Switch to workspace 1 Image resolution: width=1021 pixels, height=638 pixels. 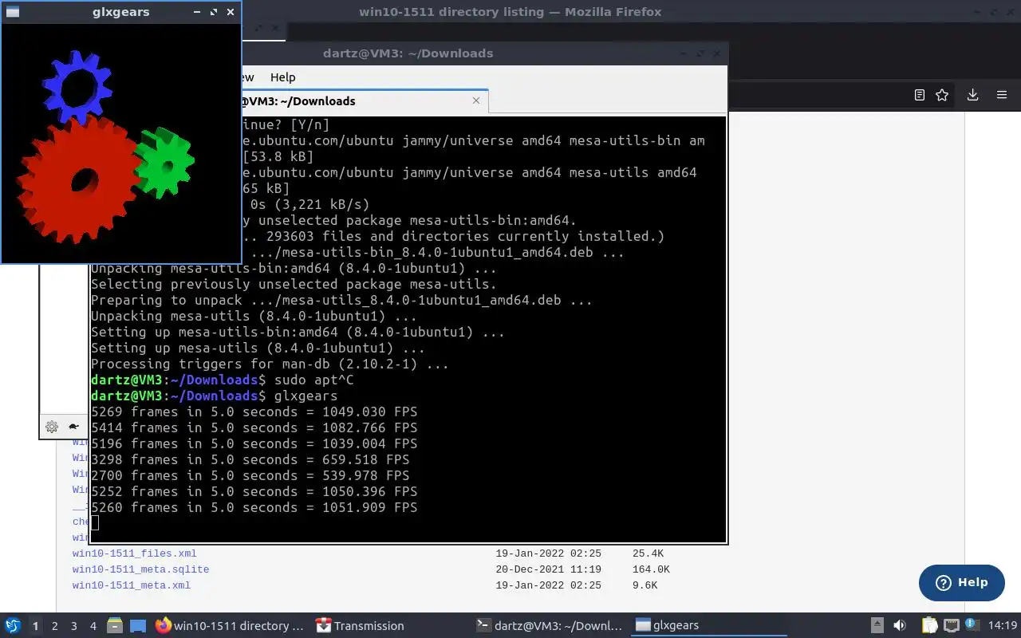pyautogui.click(x=35, y=626)
